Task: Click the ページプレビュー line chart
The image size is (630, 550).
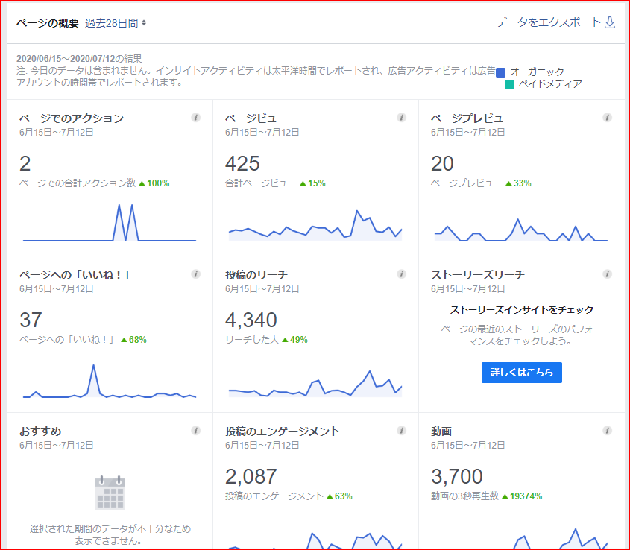Action: click(x=521, y=230)
